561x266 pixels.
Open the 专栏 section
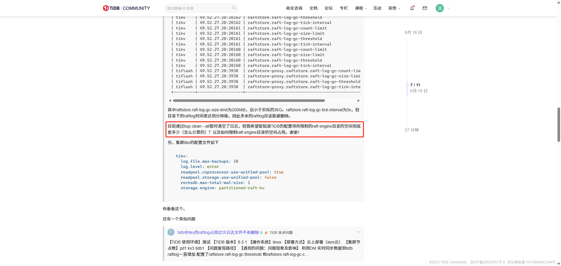344,8
